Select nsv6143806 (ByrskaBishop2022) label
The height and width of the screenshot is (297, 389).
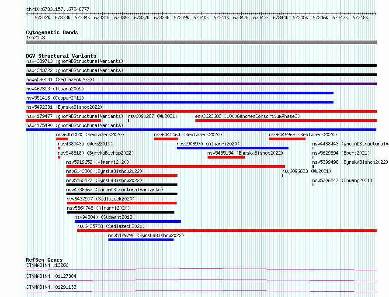click(104, 171)
